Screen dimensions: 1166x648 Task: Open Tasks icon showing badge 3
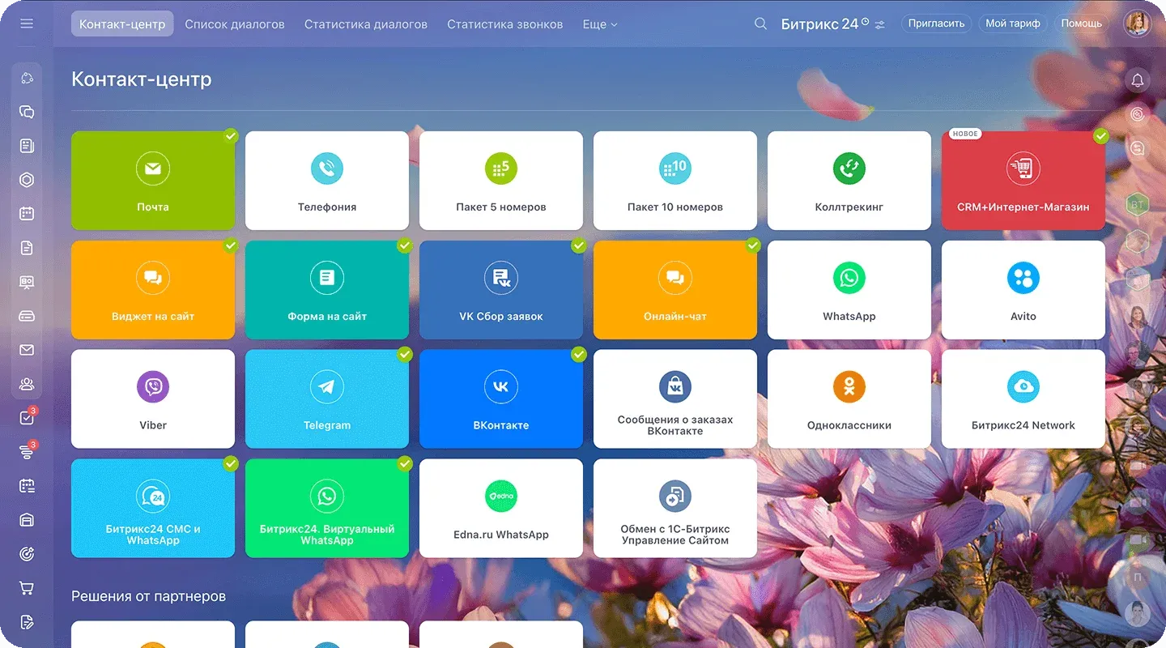point(26,418)
